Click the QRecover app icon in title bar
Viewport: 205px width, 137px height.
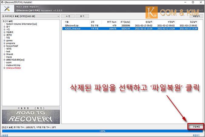coord(2,2)
